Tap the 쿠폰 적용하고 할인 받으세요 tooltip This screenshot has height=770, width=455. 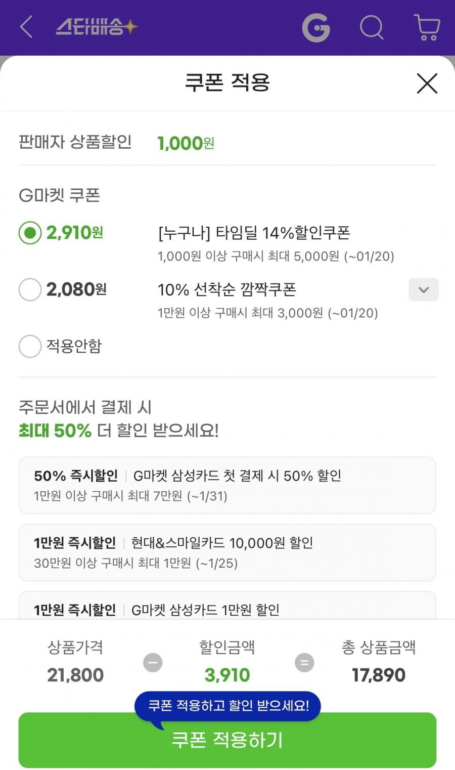tap(227, 706)
